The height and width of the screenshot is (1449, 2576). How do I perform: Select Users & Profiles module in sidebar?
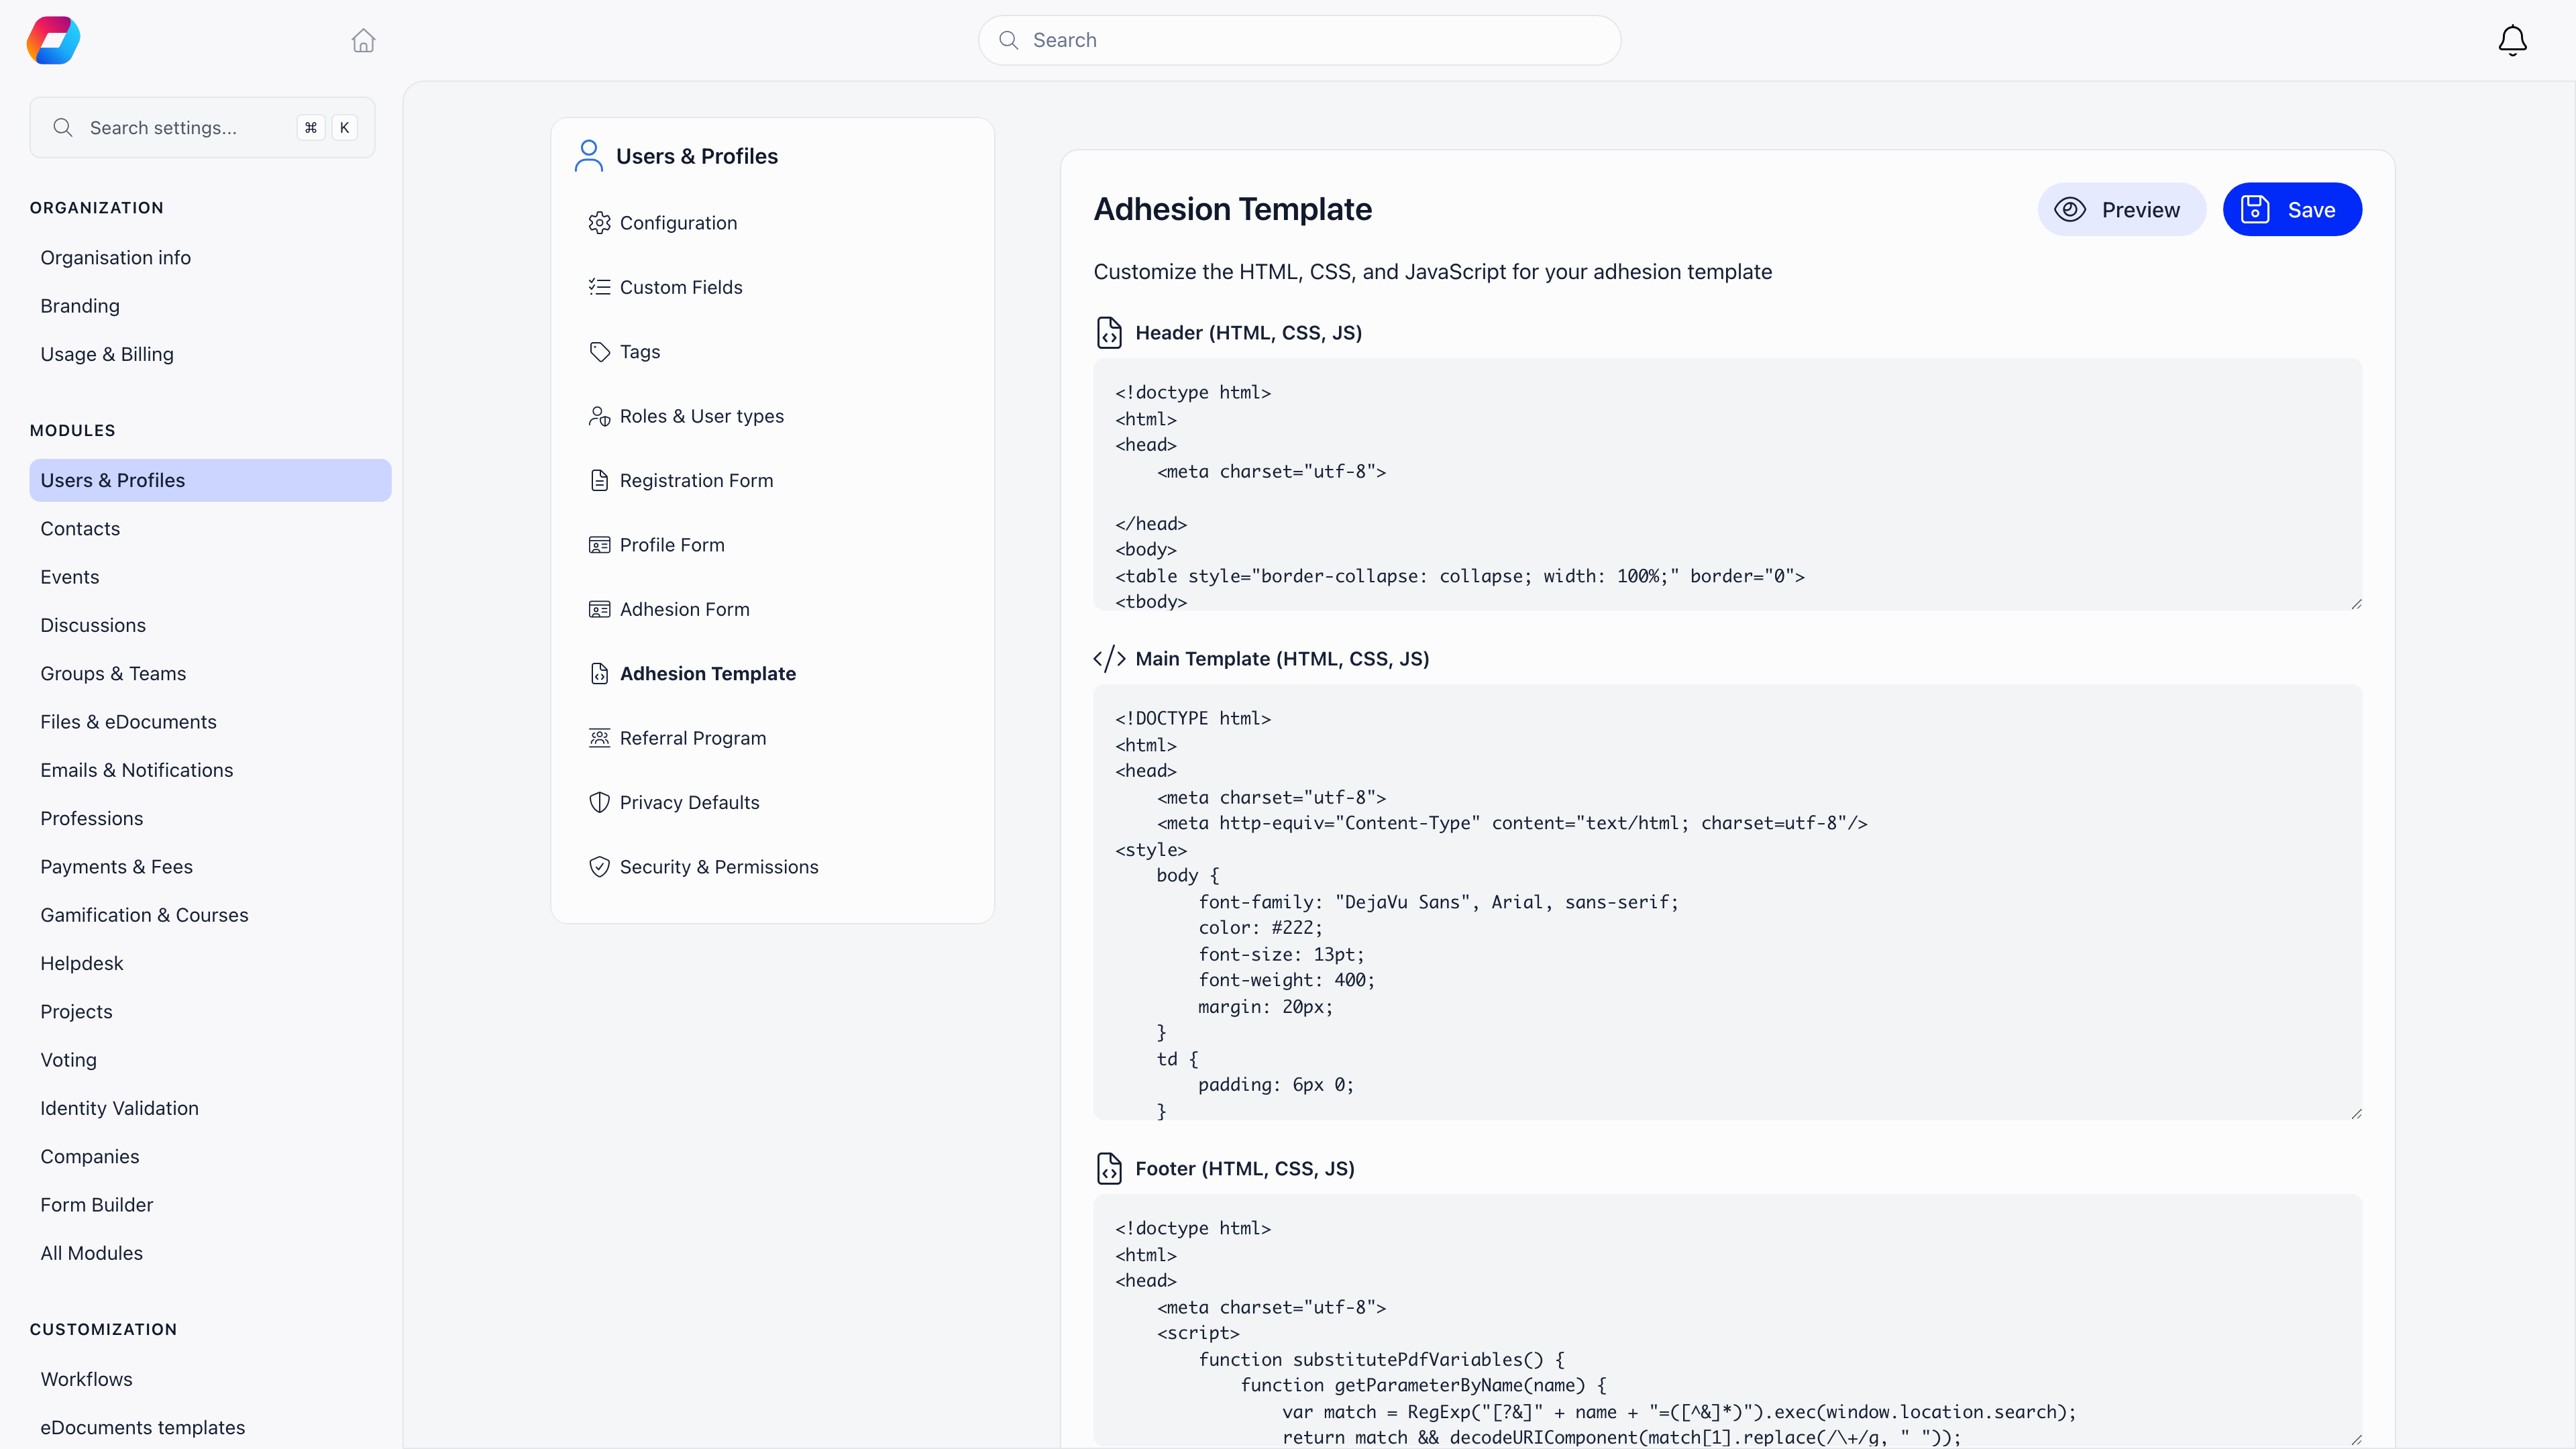(210, 480)
